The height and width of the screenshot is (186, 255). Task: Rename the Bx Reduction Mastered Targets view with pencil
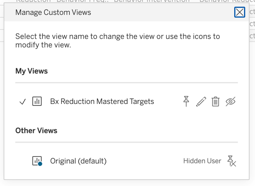pyautogui.click(x=201, y=102)
